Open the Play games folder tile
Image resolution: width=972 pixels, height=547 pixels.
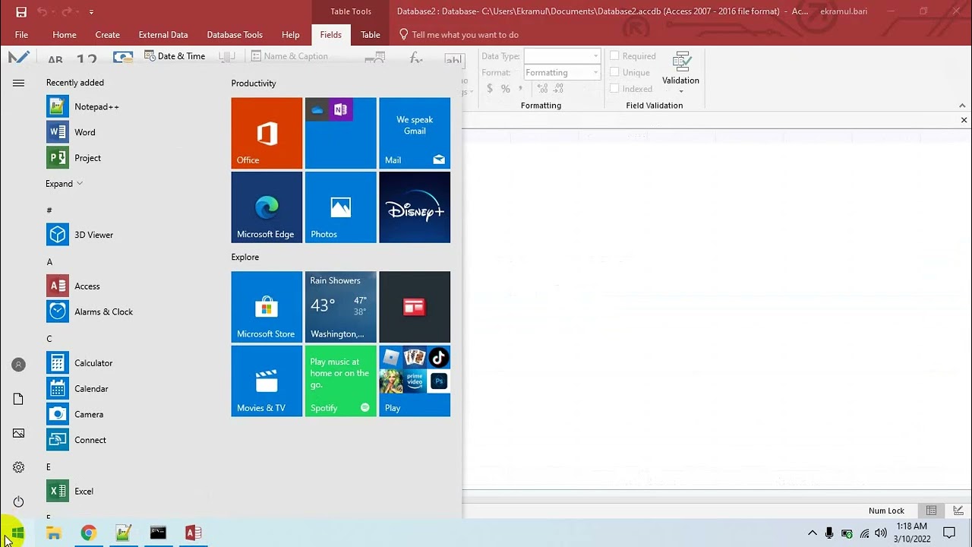[415, 381]
